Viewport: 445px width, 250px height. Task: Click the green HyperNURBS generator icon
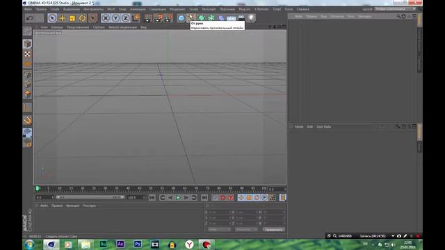(x=202, y=18)
